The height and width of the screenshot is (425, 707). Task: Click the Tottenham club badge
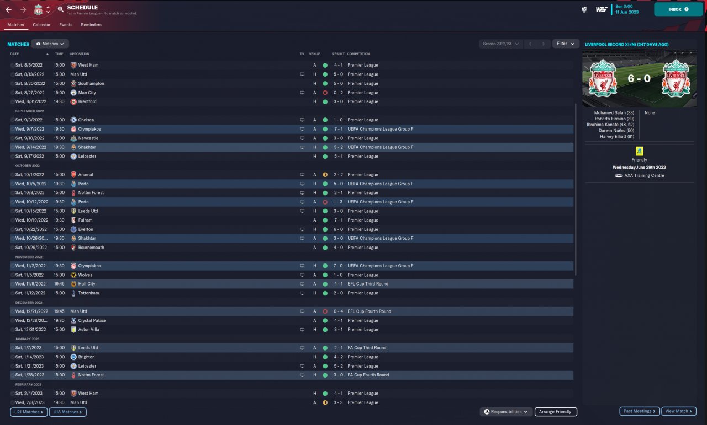73,293
